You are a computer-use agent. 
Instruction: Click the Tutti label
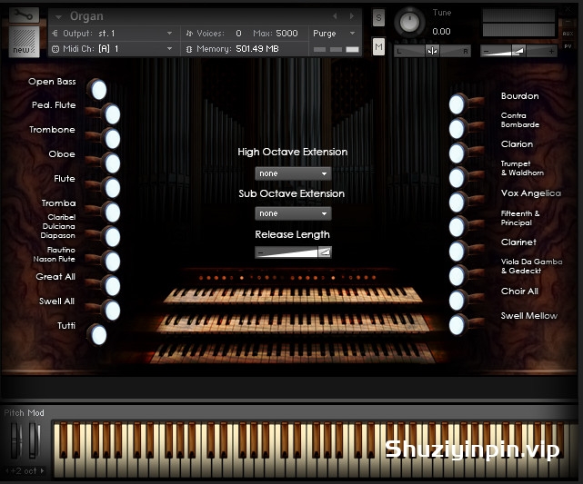pos(66,325)
